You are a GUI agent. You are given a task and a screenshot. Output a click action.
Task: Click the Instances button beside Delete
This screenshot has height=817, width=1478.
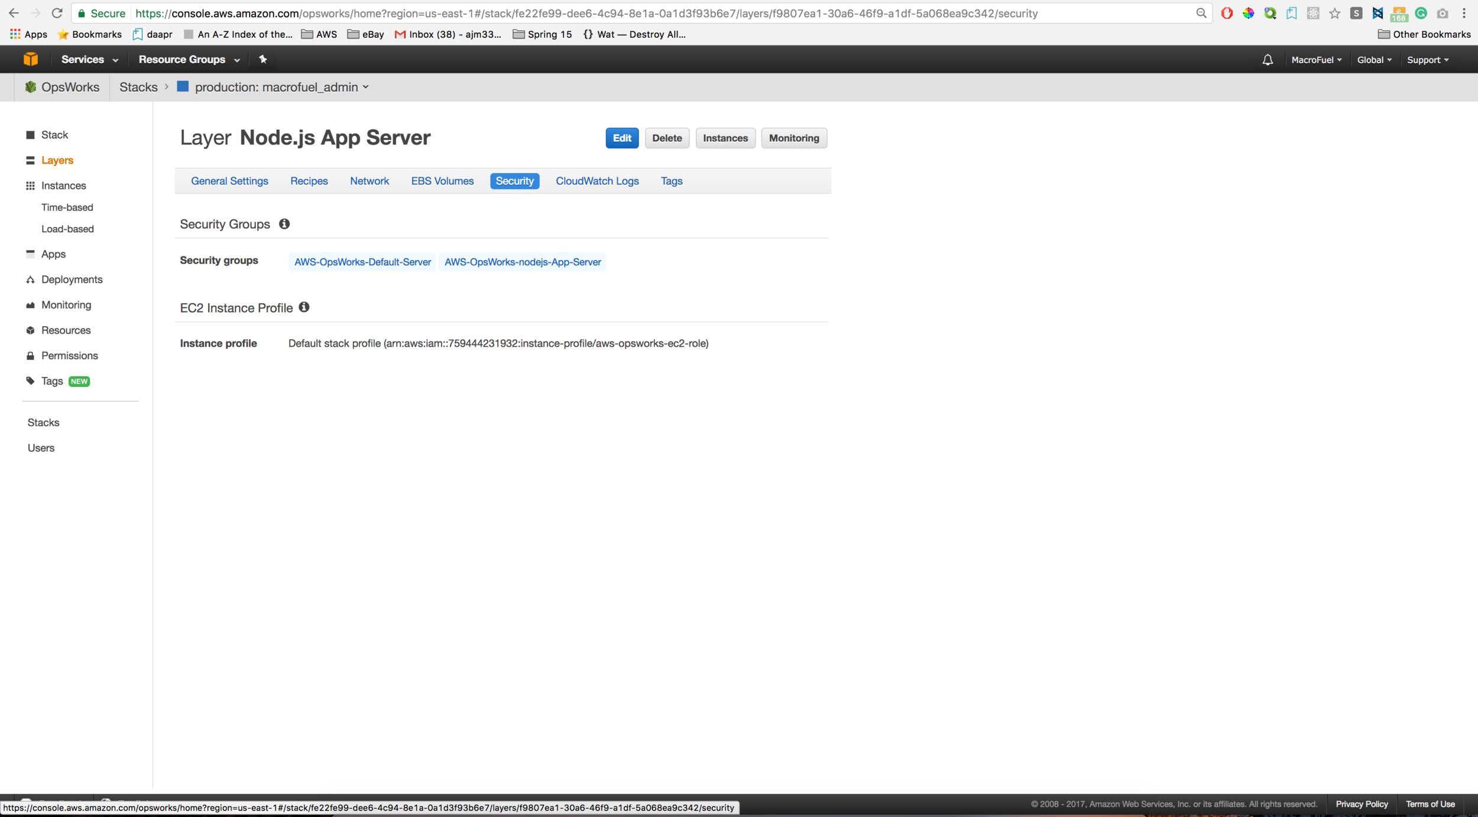tap(725, 138)
